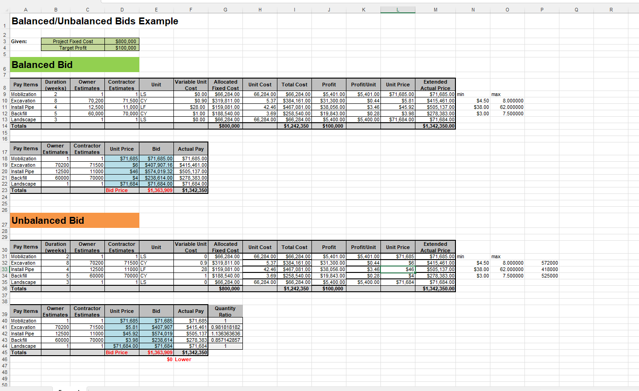Click the red Bid Price label cell
The height and width of the screenshot is (391, 639).
coord(121,190)
